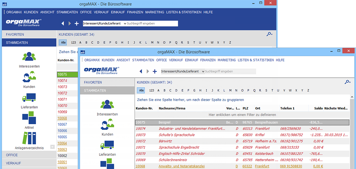
Task: Open FINANZEN menu in front window
Action: tap(208, 60)
